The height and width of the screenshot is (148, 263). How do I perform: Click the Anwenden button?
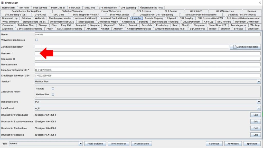coord(233,144)
